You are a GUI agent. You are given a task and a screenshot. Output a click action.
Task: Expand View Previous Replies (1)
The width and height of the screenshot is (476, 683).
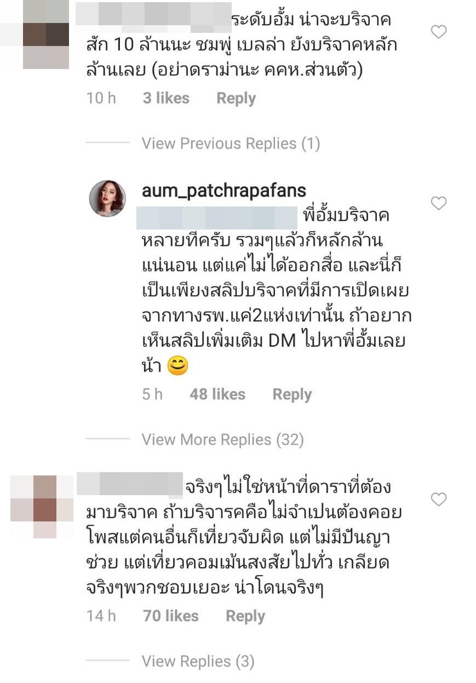pyautogui.click(x=231, y=144)
